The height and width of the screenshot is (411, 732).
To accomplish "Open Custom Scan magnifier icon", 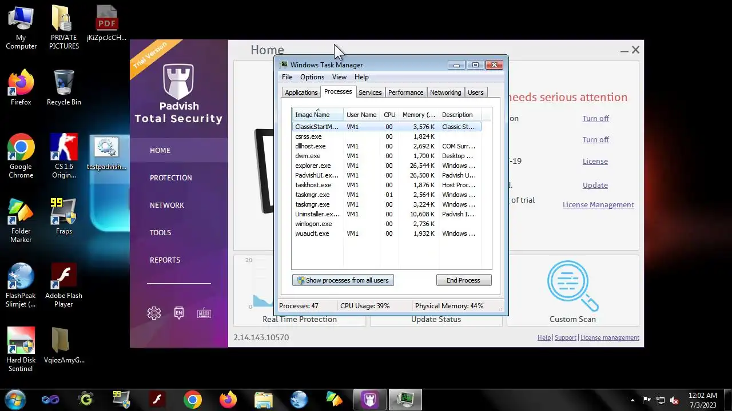I will [572, 287].
